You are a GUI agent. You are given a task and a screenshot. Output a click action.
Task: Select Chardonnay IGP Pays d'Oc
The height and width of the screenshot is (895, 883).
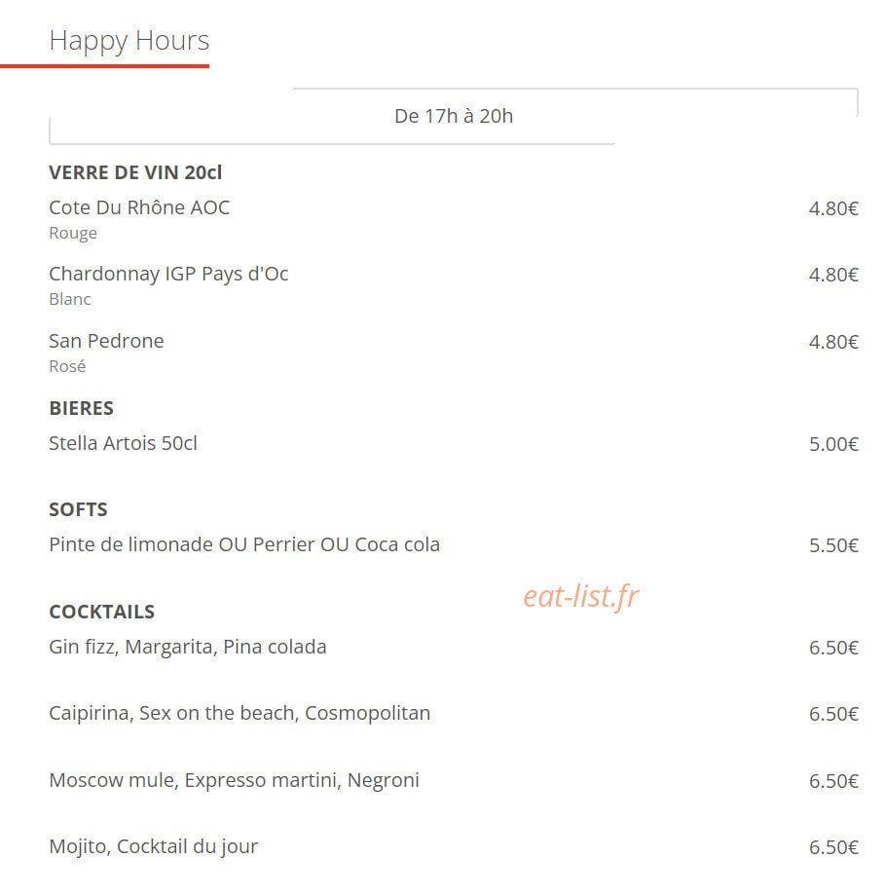coord(168,275)
